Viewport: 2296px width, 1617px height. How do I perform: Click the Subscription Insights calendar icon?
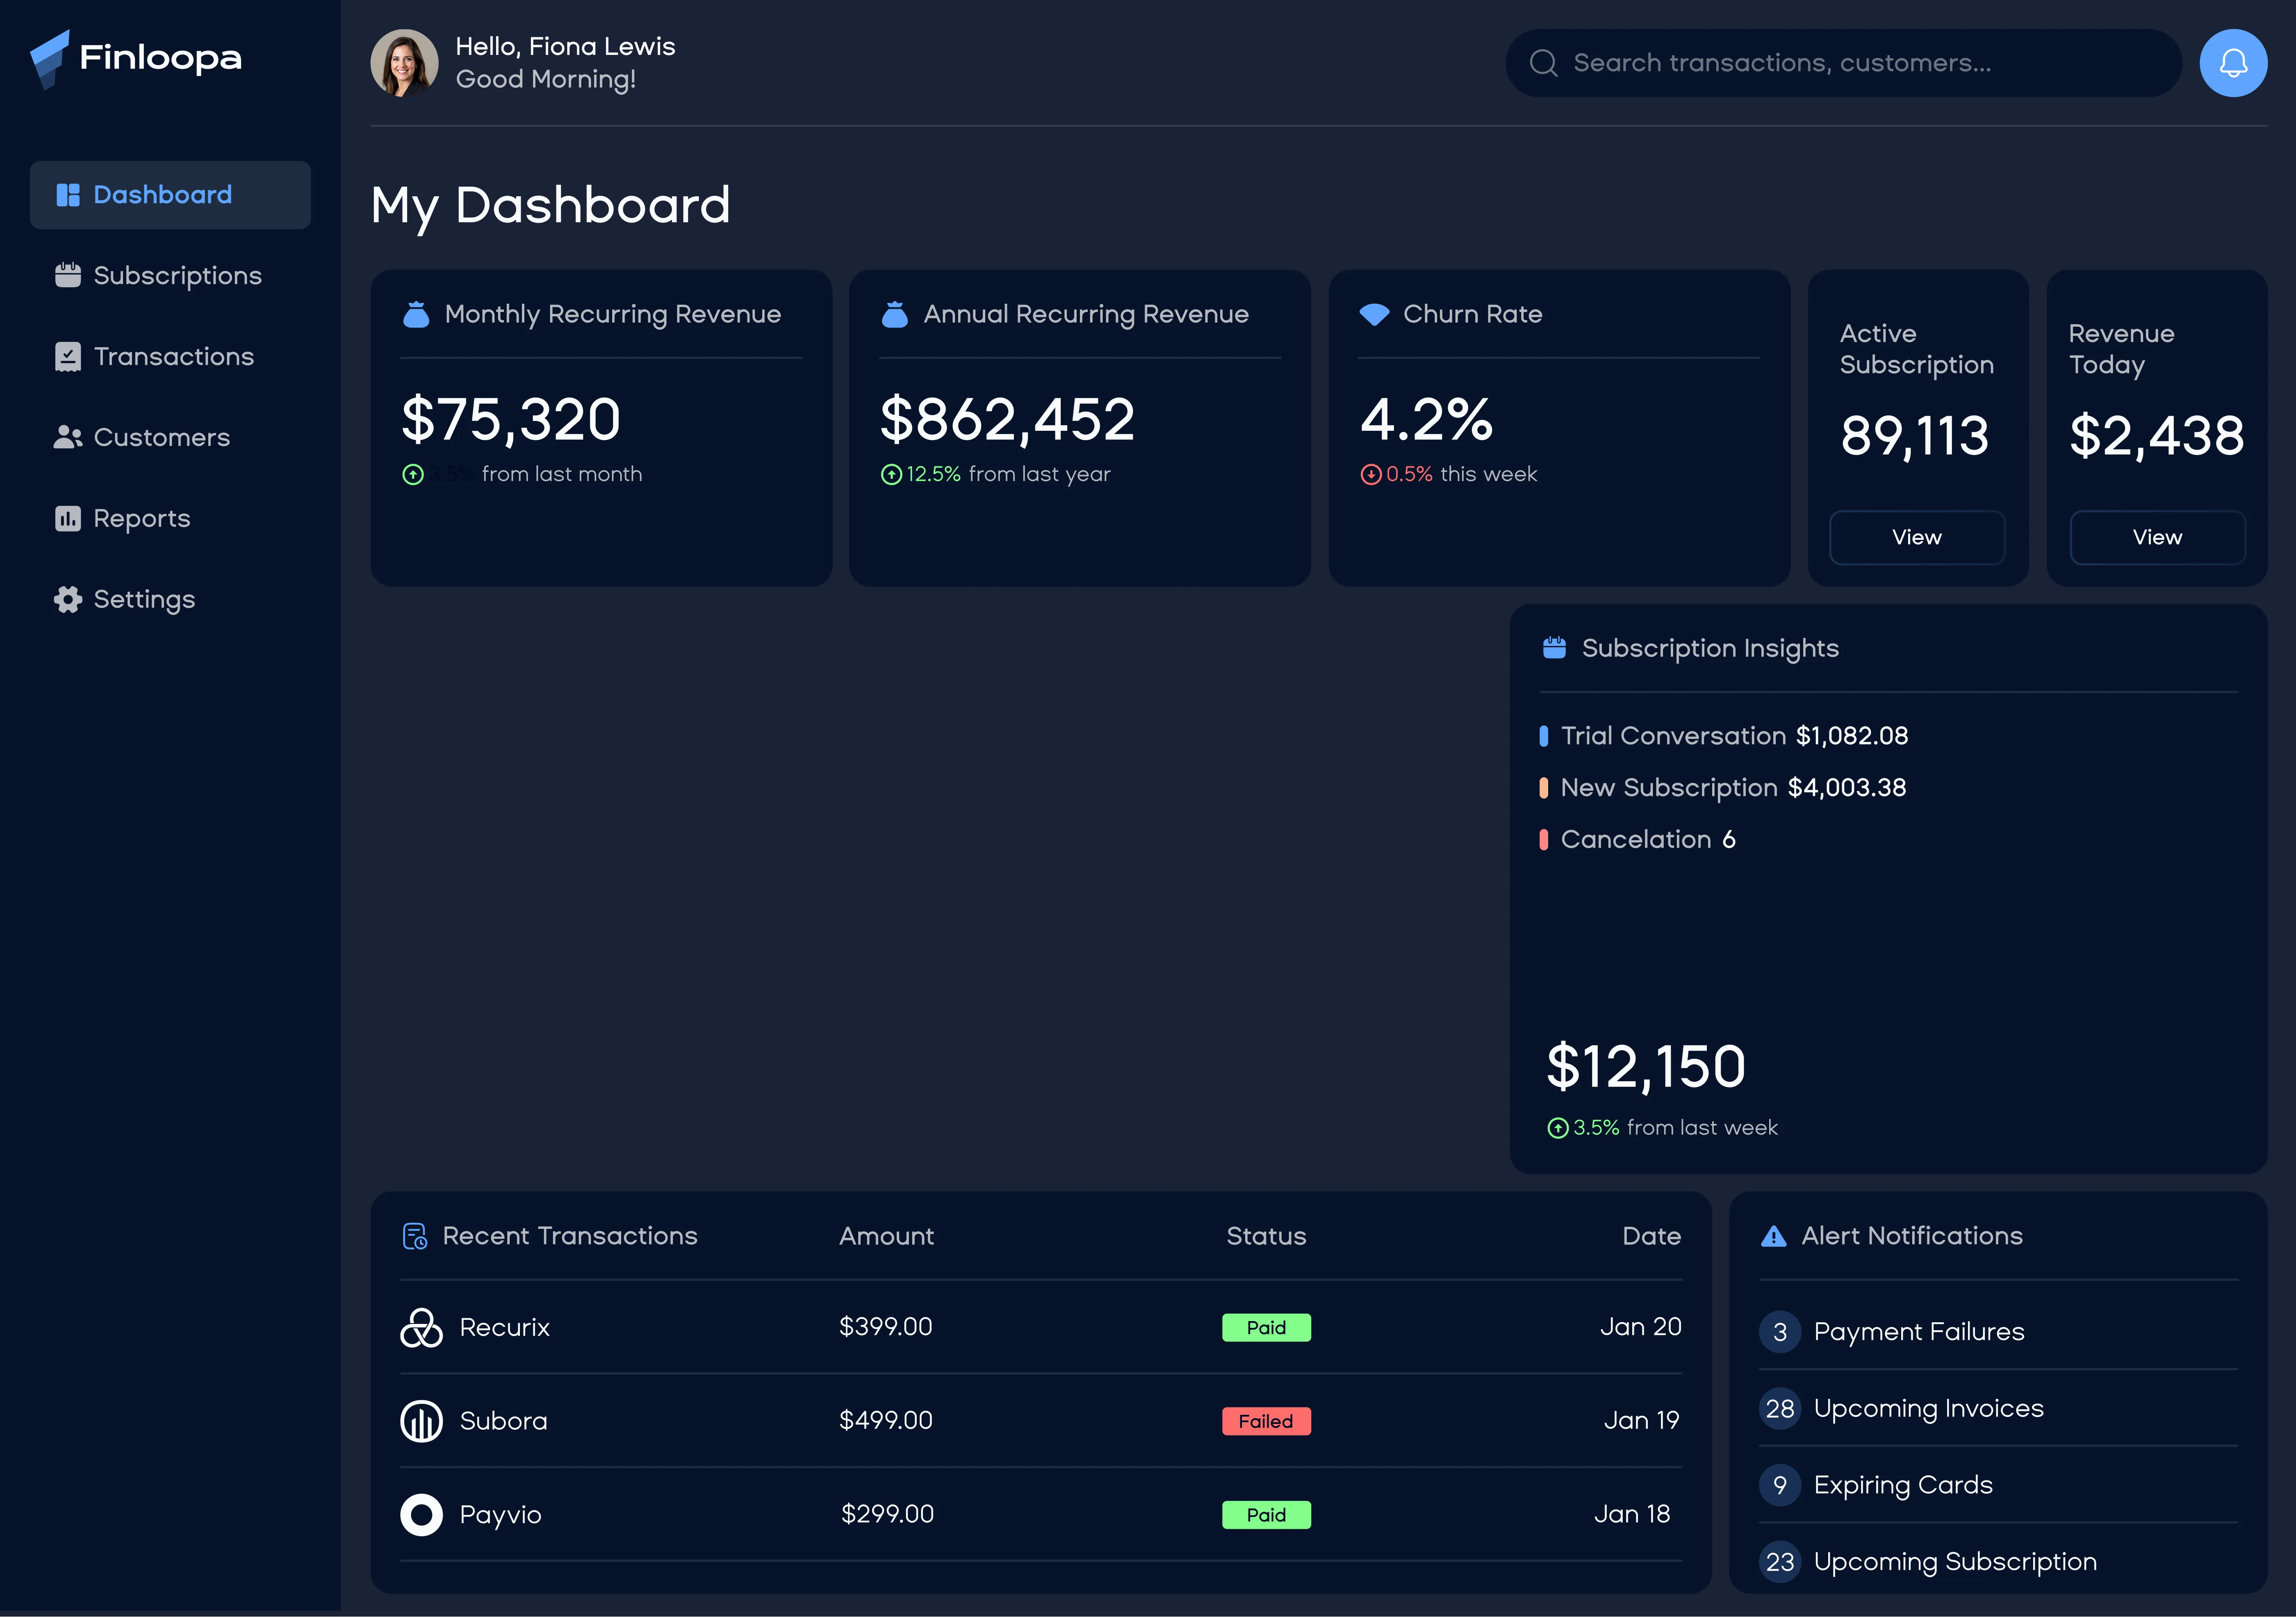pyautogui.click(x=1554, y=648)
